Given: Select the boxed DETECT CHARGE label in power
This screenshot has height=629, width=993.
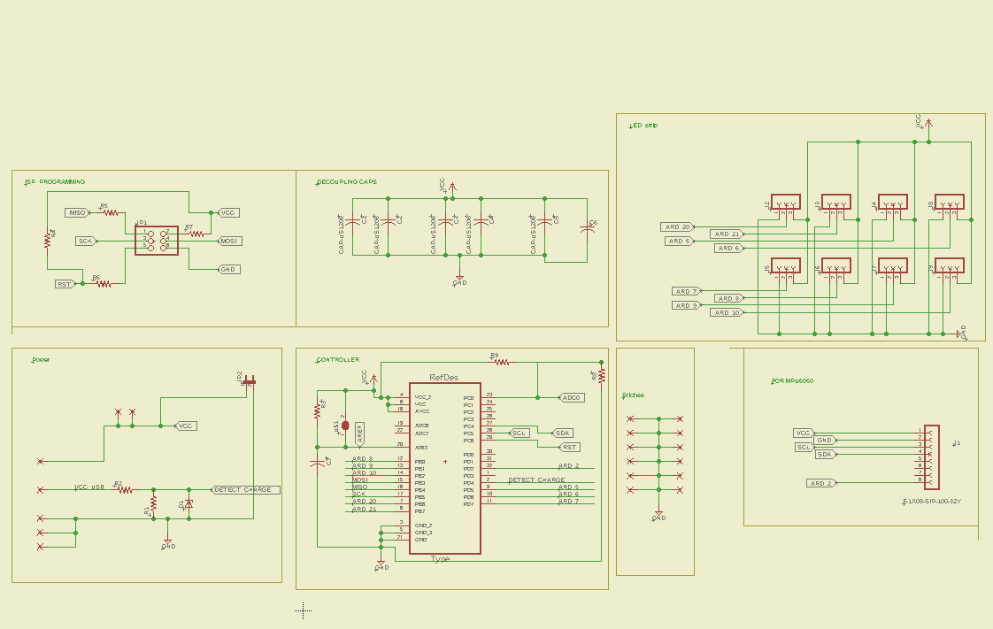Looking at the screenshot, I should pyautogui.click(x=245, y=490).
